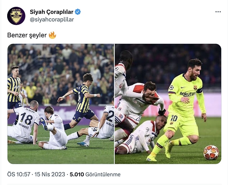Click the number 18 jersey in left photo
228x185 pixels.
coord(26,119)
